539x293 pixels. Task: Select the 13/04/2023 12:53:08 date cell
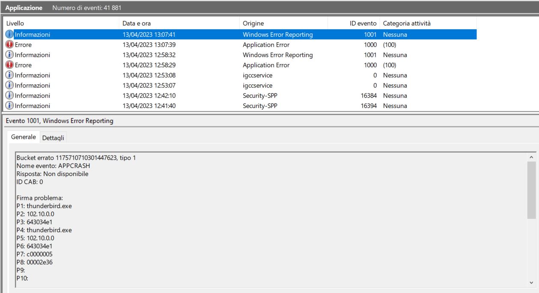[149, 75]
